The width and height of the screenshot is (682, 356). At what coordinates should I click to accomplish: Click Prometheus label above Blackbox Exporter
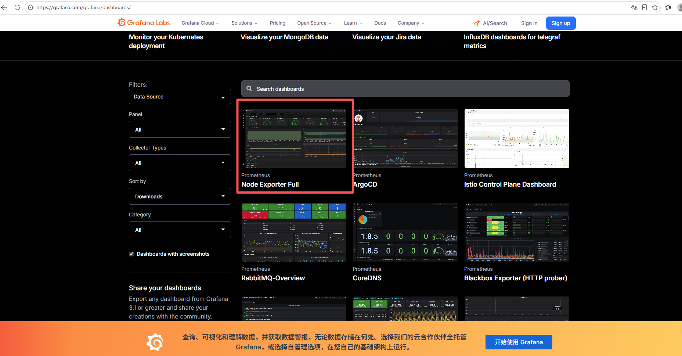click(479, 269)
